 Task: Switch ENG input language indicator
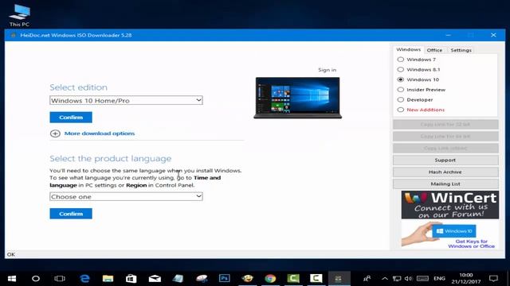pyautogui.click(x=439, y=279)
